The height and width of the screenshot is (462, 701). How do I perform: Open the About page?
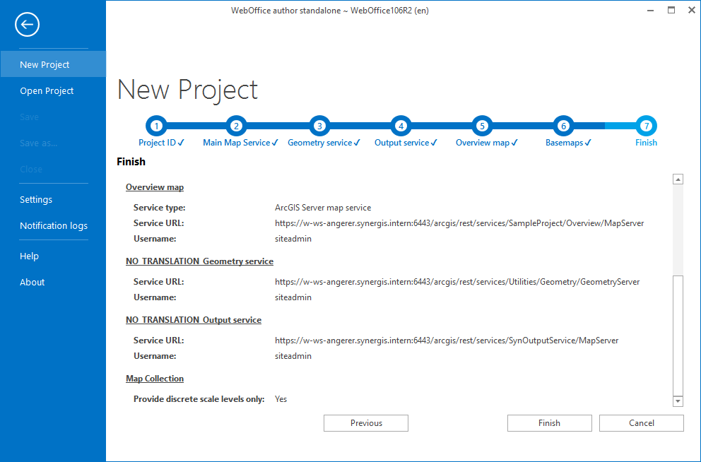32,282
